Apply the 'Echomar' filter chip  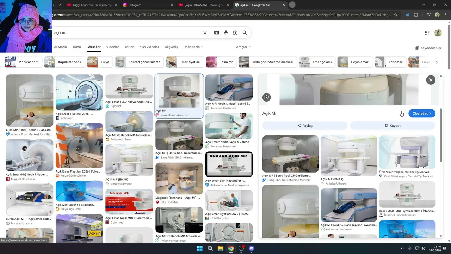click(x=391, y=62)
